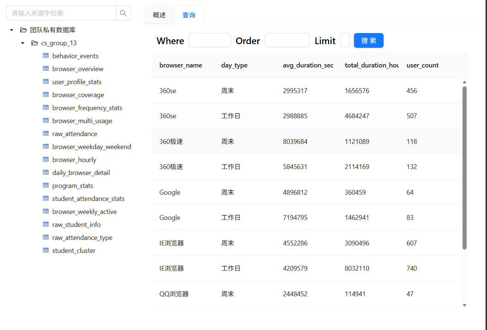Viewport: 487px width, 330px height.
Task: Open browser_frequency_stats table
Action: click(x=87, y=108)
